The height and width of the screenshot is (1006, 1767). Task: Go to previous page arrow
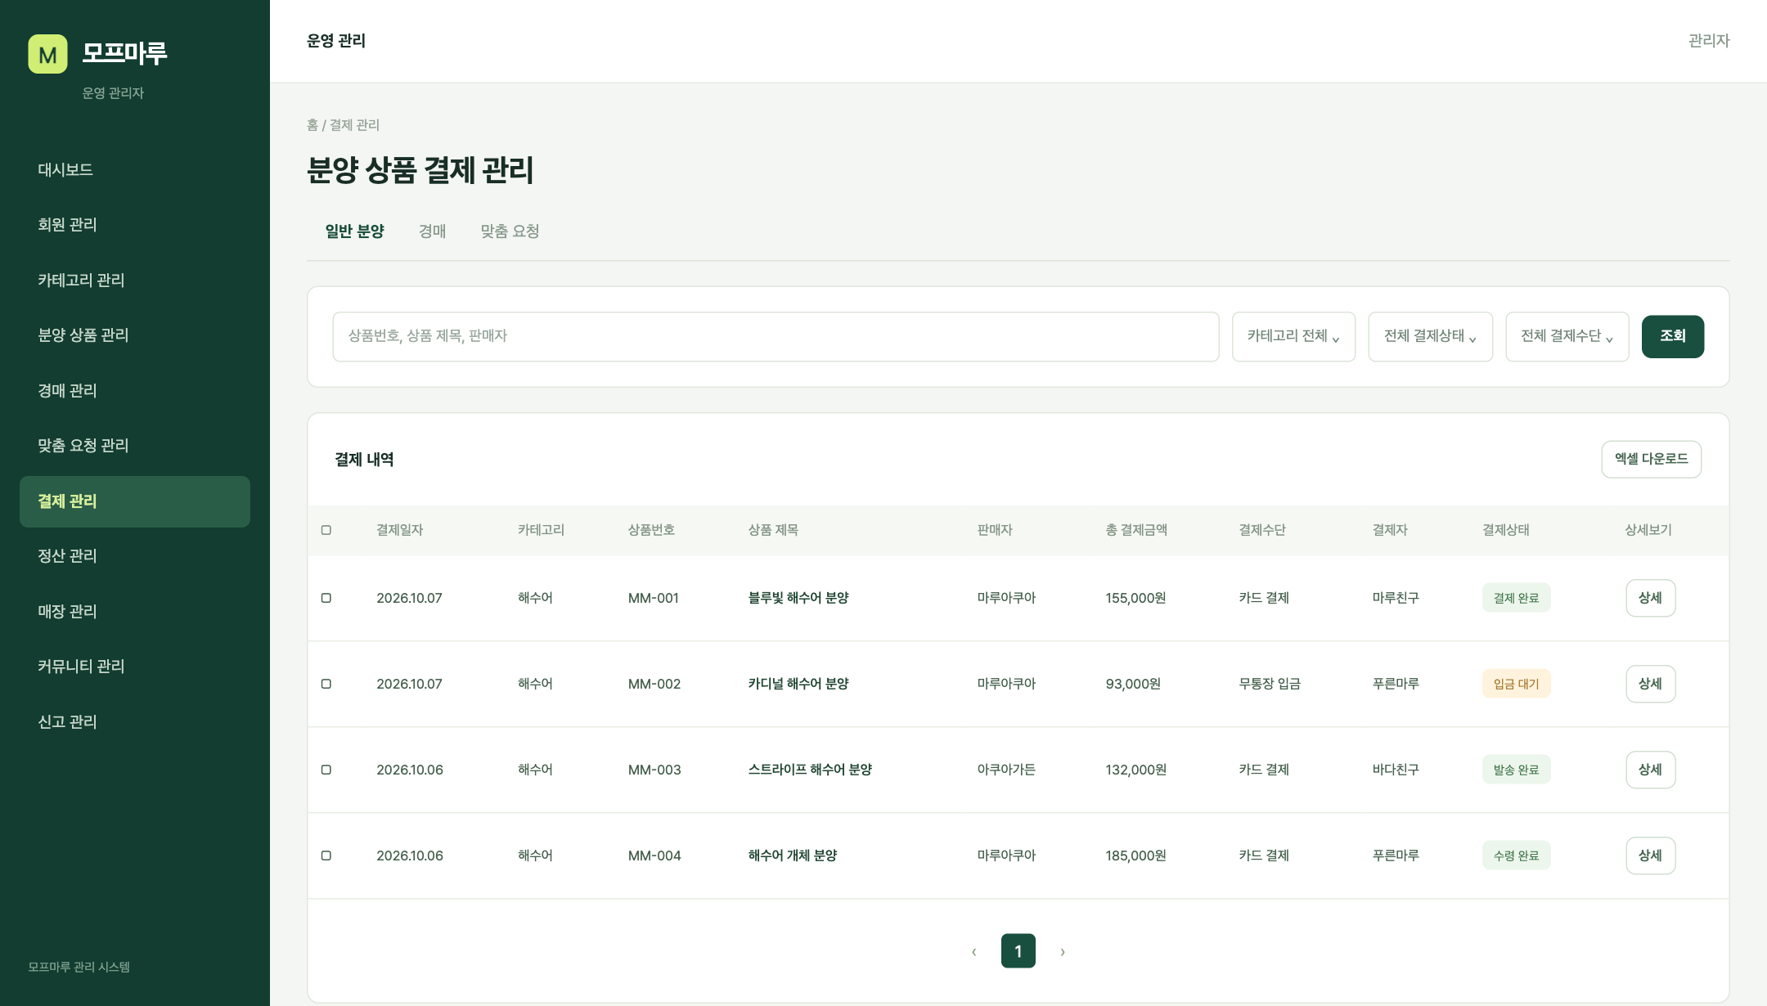[x=973, y=951]
